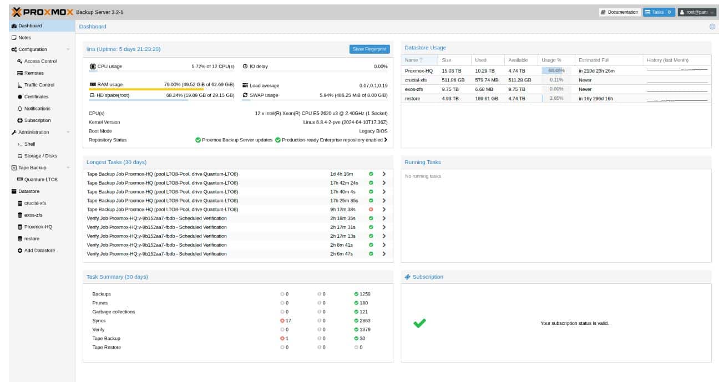The width and height of the screenshot is (724, 382).
Task: Click the Tape Backup sidebar icon
Action: pyautogui.click(x=14, y=167)
